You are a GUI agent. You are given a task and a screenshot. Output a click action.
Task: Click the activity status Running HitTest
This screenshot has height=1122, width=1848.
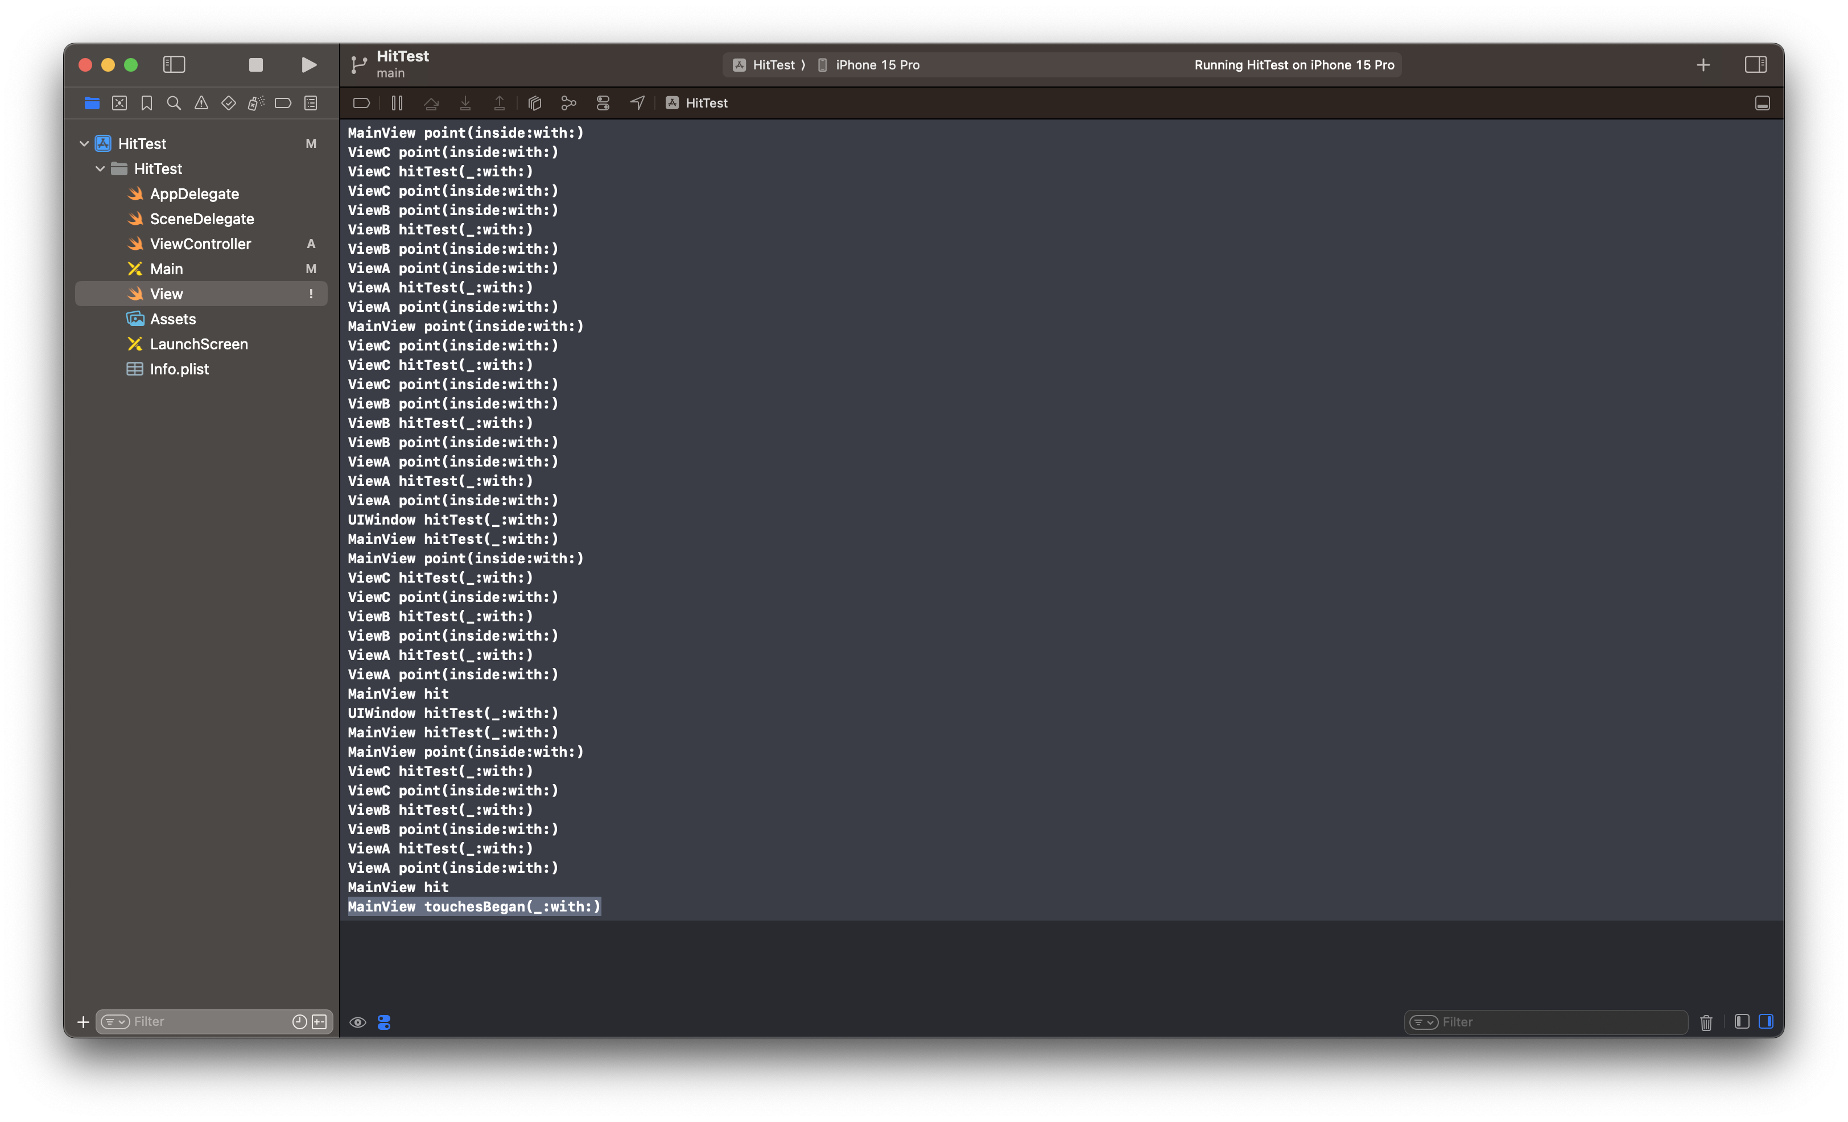(1294, 64)
